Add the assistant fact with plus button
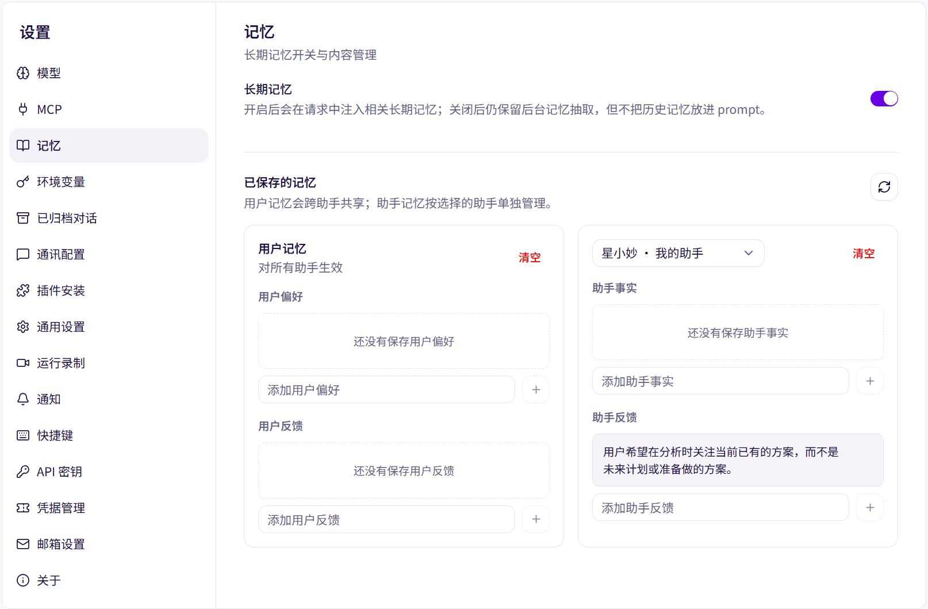This screenshot has height=609, width=928. (870, 381)
